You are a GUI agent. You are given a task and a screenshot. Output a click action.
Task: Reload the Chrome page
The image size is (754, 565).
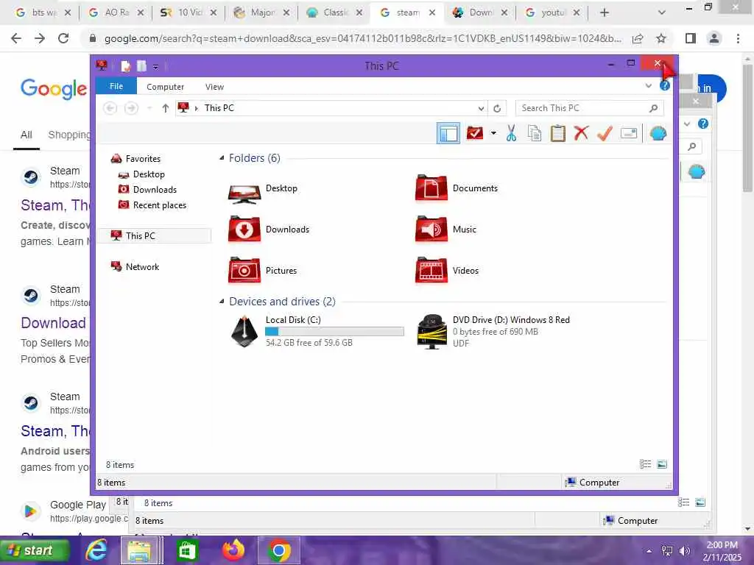coord(63,38)
